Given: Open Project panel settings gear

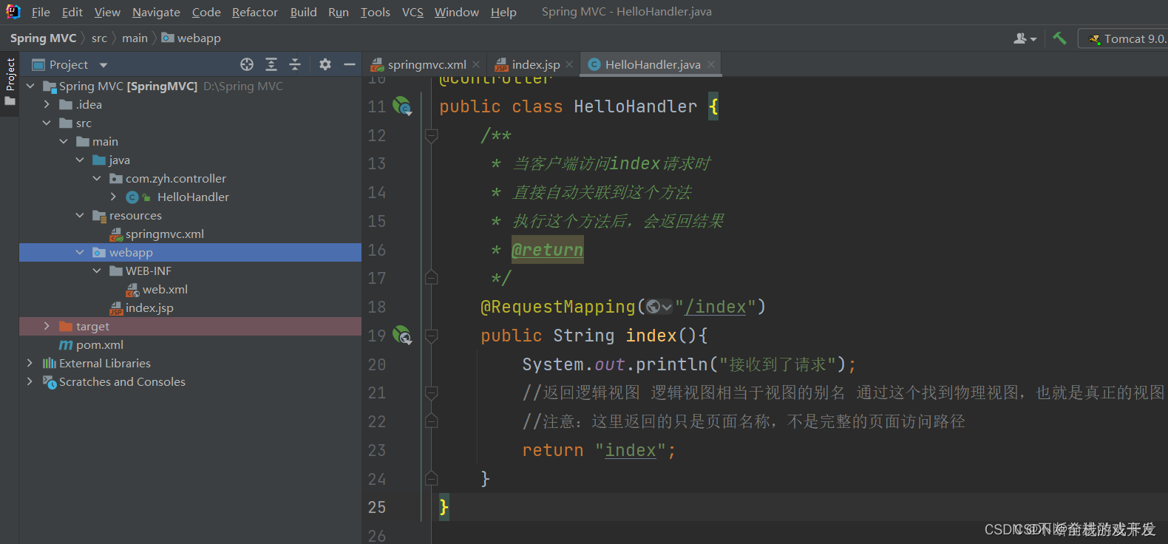Looking at the screenshot, I should 325,64.
